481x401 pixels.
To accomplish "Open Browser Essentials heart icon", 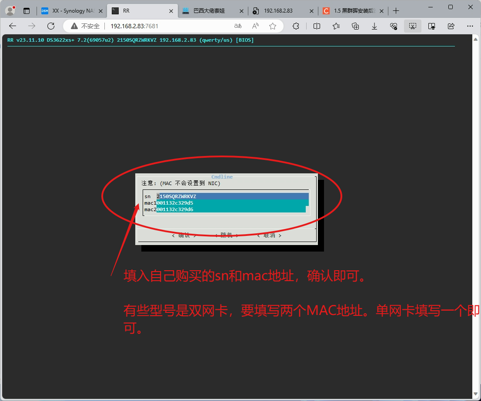I will coord(394,26).
